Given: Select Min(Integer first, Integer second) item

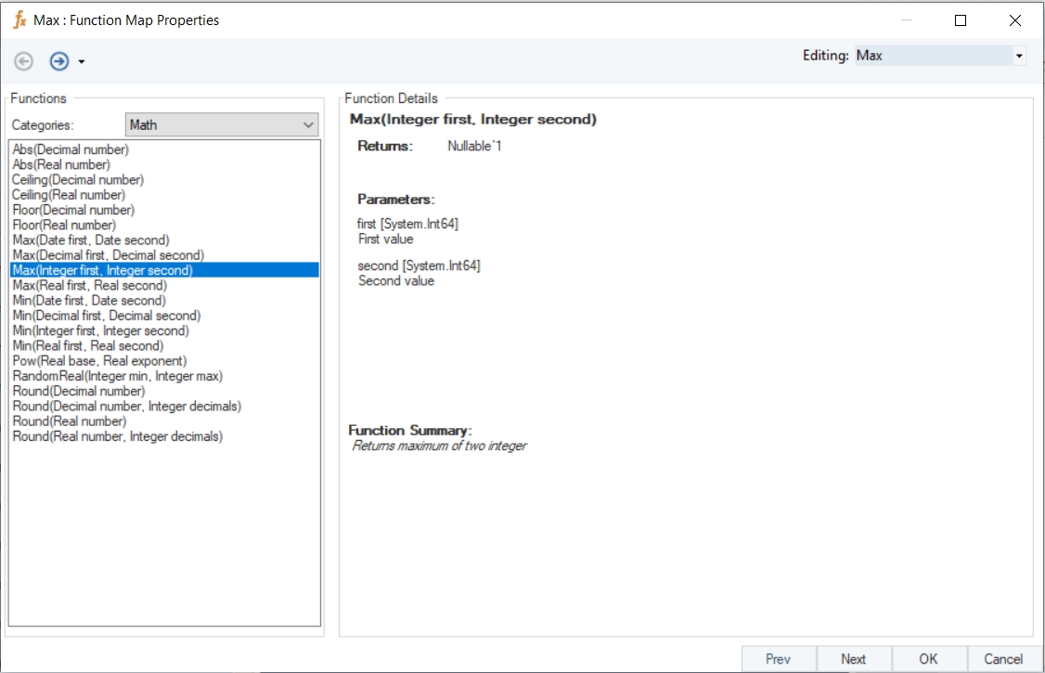Looking at the screenshot, I should click(x=100, y=330).
